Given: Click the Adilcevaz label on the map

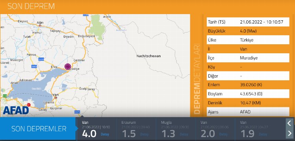Looking at the screenshot, I should click(x=26, y=80).
